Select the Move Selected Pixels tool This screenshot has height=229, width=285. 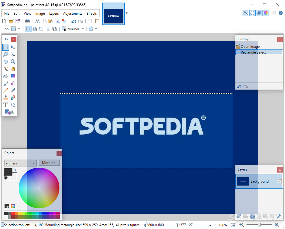(13, 47)
